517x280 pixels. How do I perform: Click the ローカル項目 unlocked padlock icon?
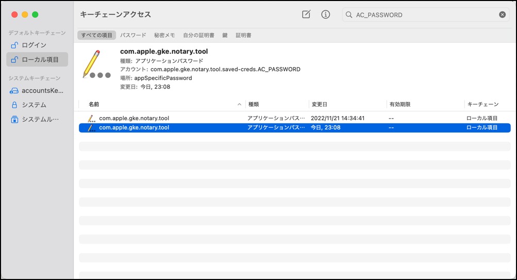[x=14, y=59]
